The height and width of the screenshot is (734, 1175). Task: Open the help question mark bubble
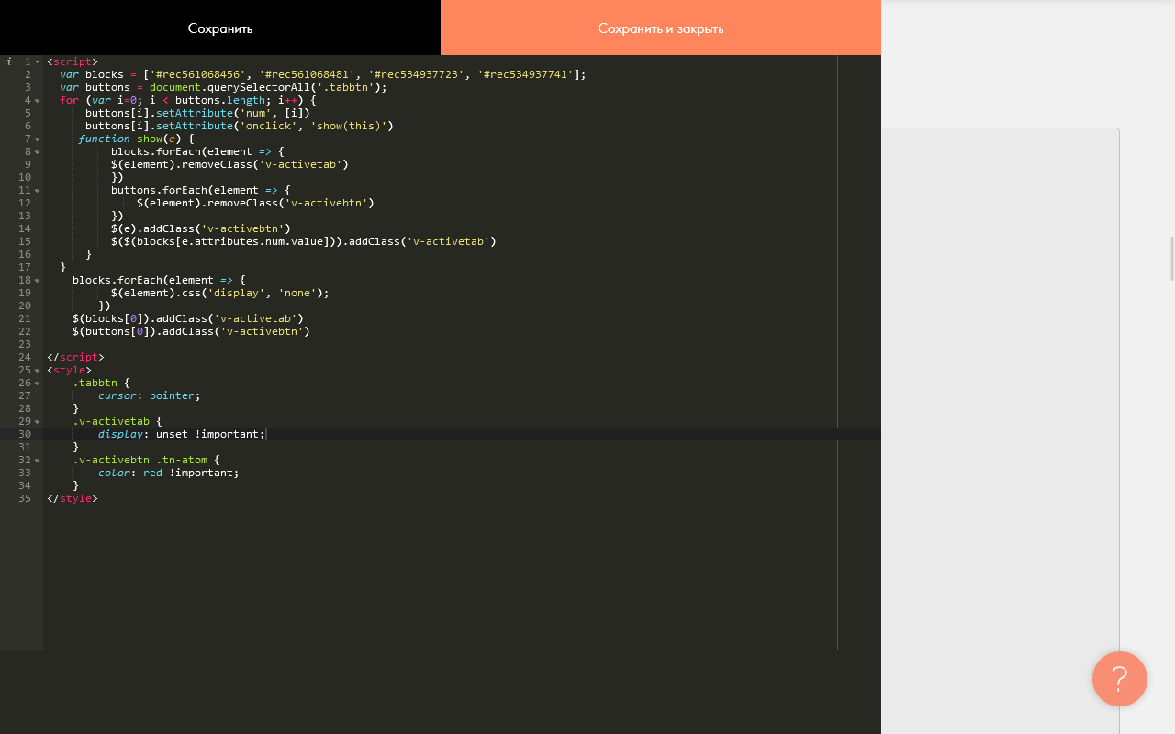(x=1119, y=679)
